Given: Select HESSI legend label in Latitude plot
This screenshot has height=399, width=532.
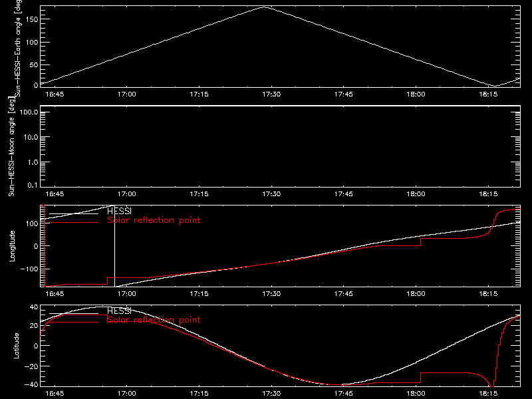Looking at the screenshot, I should 119,311.
